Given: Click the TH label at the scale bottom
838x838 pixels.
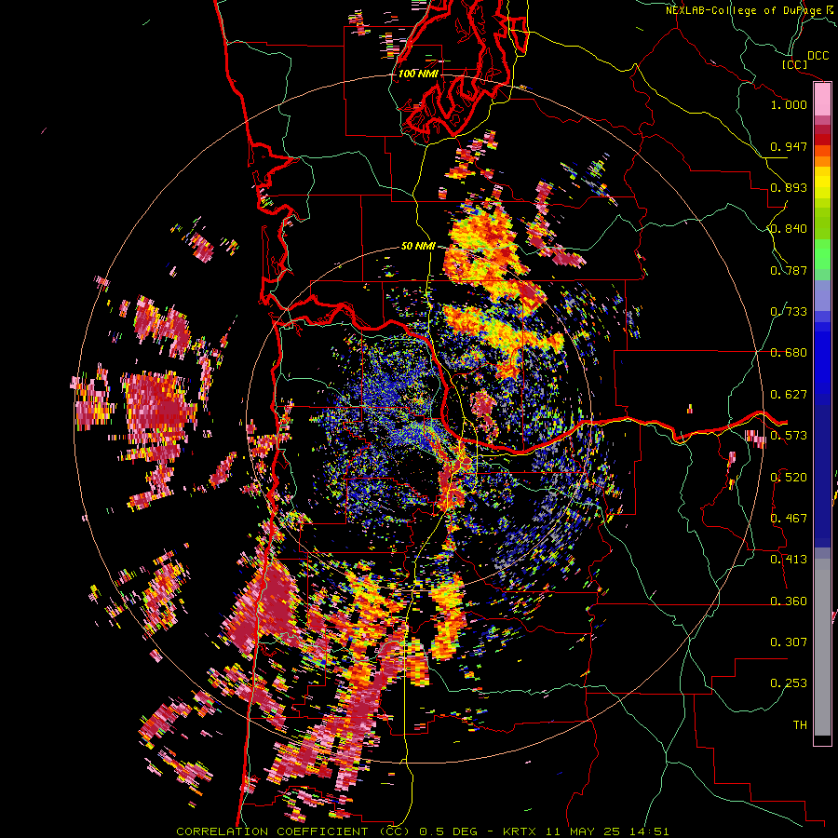Looking at the screenshot, I should (x=800, y=725).
